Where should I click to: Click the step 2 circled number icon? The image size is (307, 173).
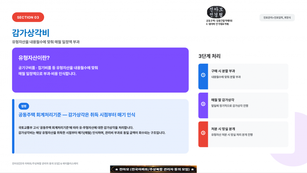point(203,104)
